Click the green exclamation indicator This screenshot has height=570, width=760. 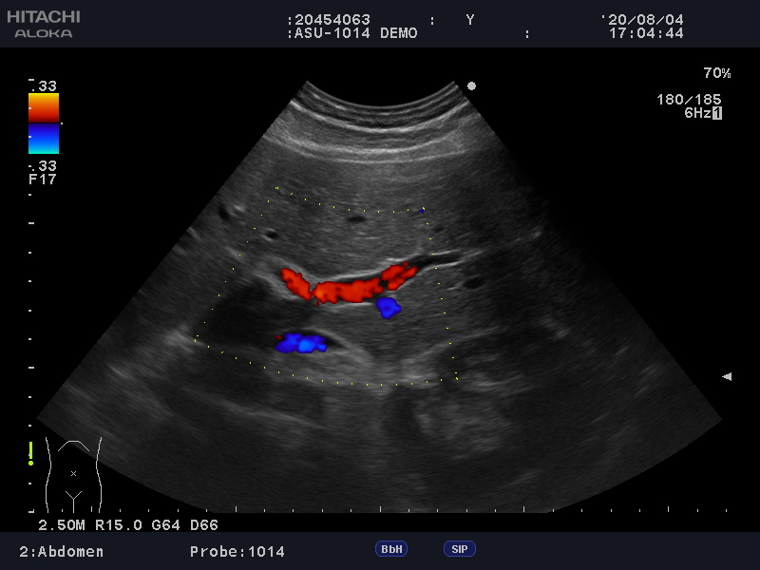(31, 453)
